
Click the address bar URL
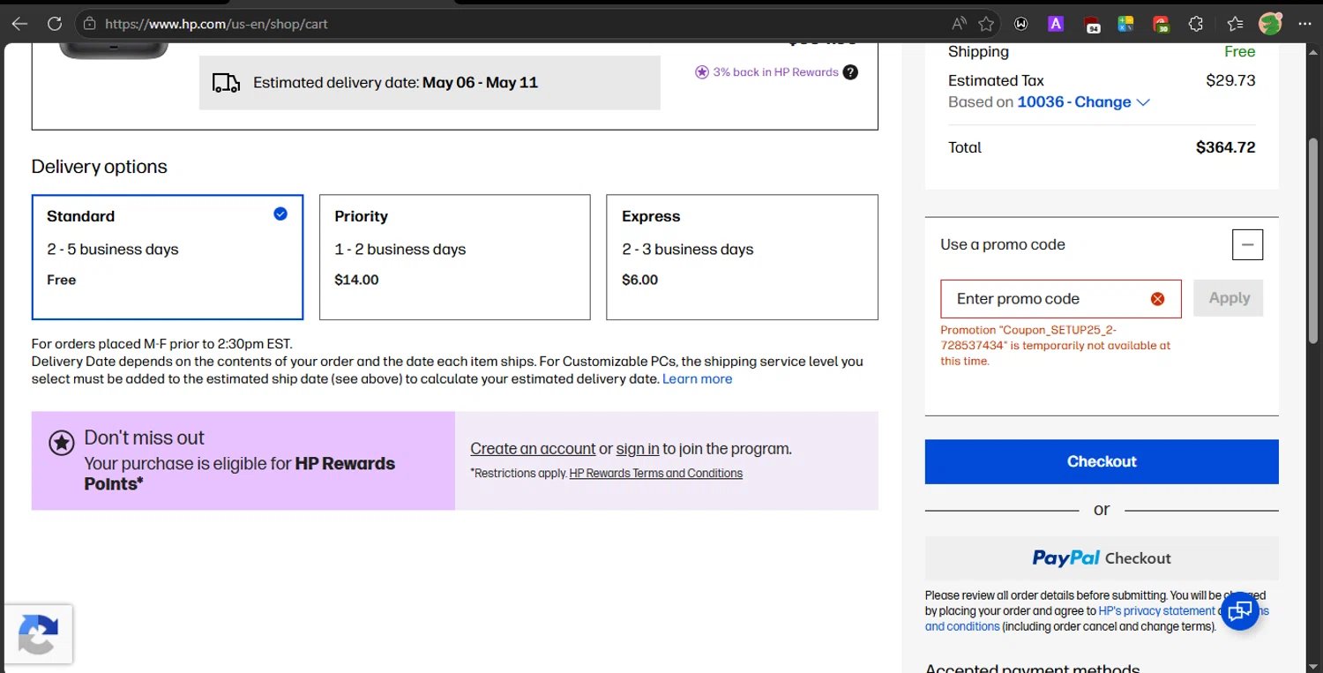(217, 24)
